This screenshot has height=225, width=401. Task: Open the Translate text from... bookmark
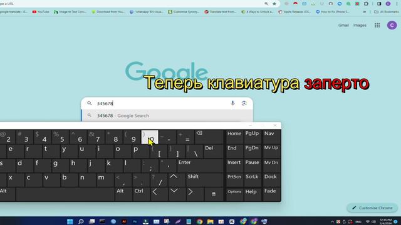(x=221, y=12)
